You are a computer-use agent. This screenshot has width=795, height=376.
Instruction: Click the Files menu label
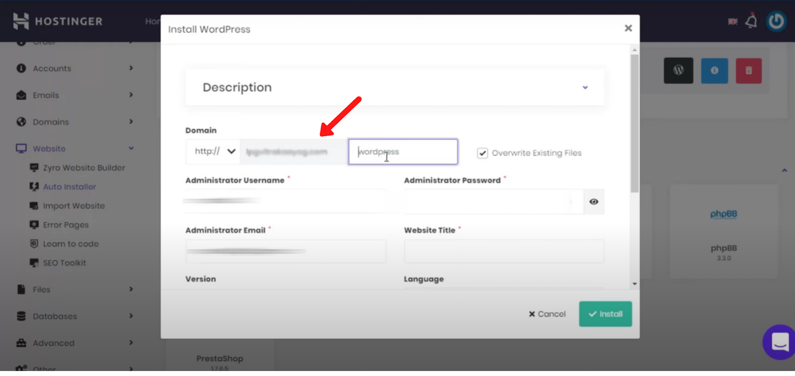[42, 290]
